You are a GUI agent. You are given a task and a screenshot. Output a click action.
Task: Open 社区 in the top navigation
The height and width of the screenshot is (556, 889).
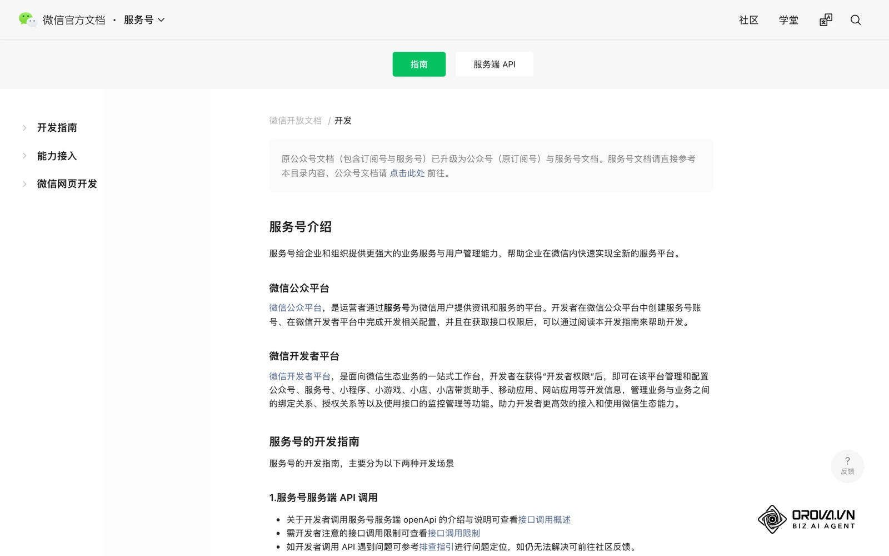tap(748, 20)
